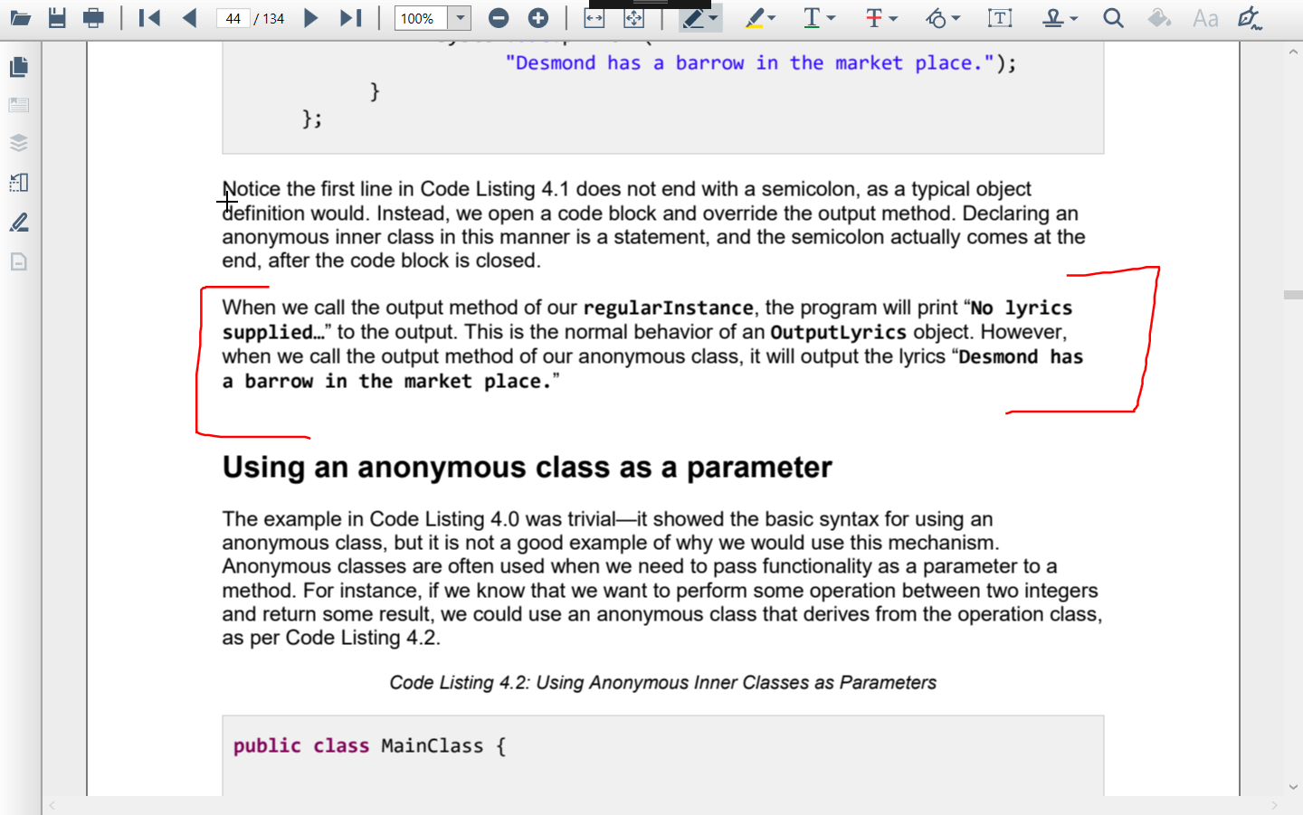The height and width of the screenshot is (815, 1303).
Task: Fit page to width
Action: 594,19
